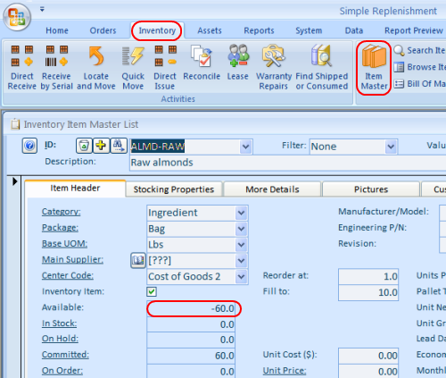Image resolution: width=446 pixels, height=378 pixels.
Task: Add new item with yellow plus
Action: point(101,146)
